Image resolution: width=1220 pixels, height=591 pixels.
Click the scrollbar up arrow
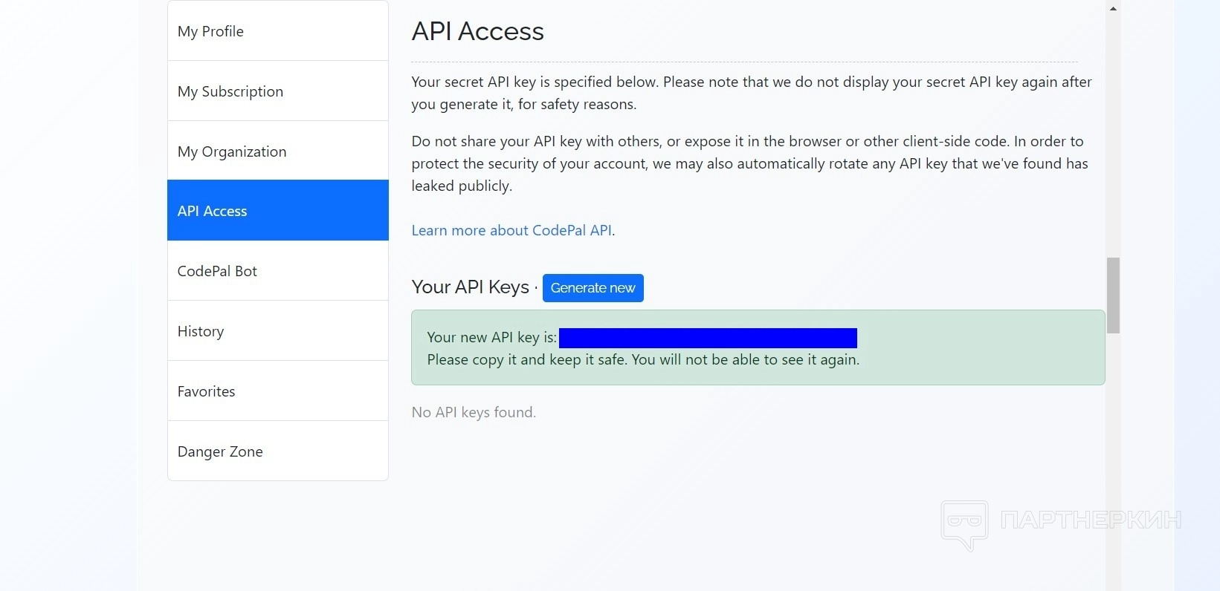1113,8
